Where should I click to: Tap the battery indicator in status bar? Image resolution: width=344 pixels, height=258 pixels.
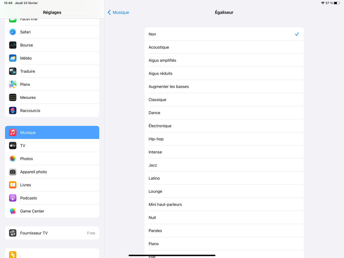point(337,3)
